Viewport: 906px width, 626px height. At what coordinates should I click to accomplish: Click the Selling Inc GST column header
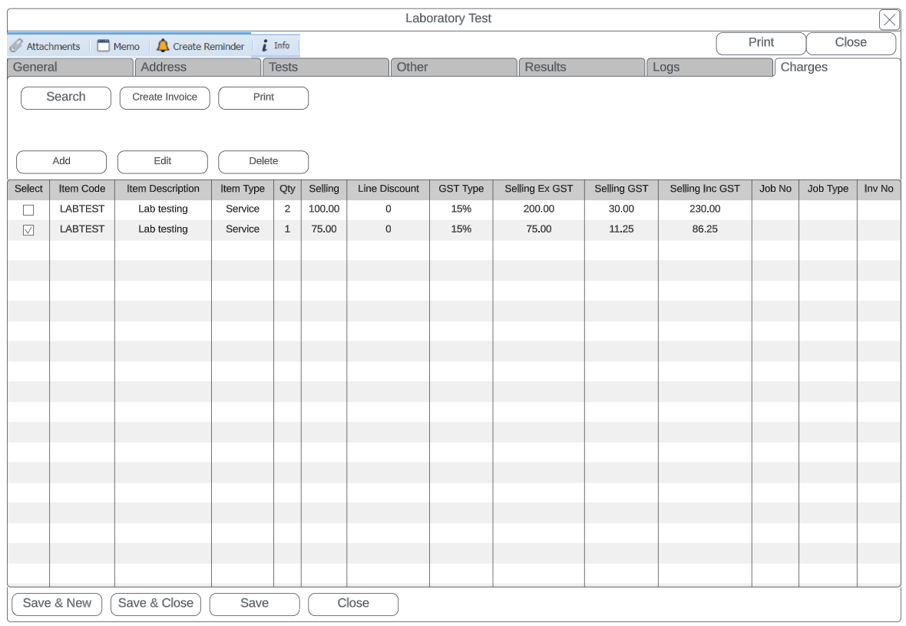(704, 189)
